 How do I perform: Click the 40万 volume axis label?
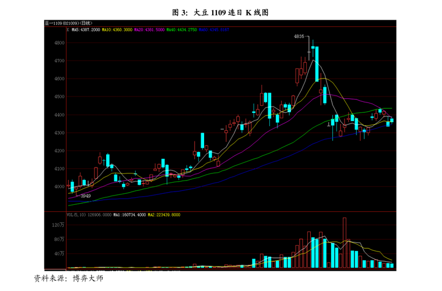[x=59, y=254]
